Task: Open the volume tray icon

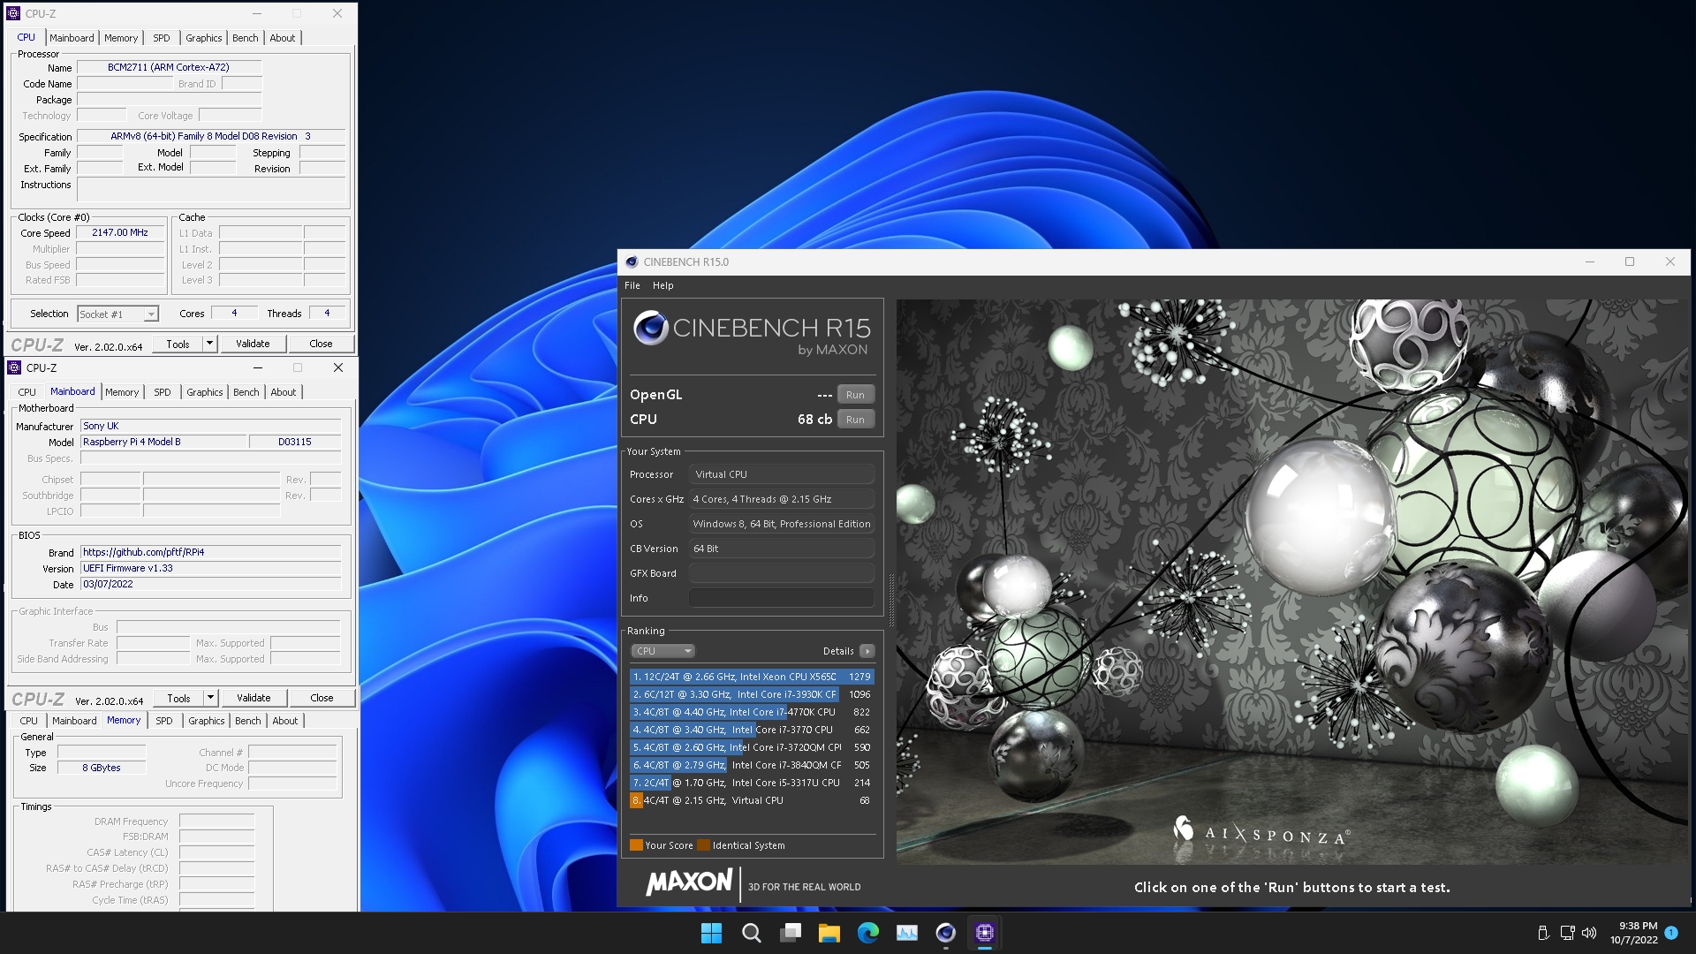Action: (1589, 933)
